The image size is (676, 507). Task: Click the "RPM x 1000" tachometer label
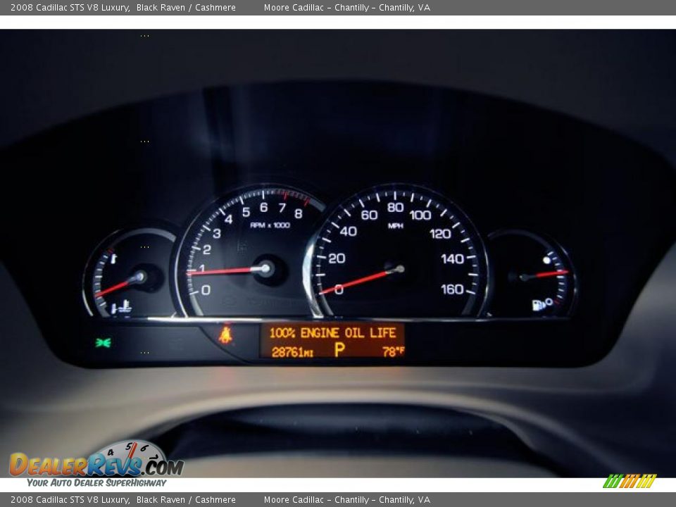point(270,225)
